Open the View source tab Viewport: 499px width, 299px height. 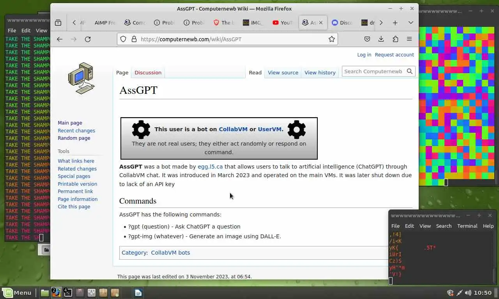(283, 72)
